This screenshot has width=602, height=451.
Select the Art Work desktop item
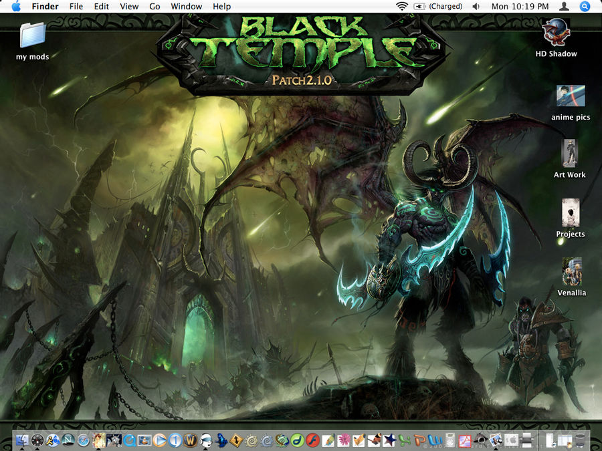(570, 158)
